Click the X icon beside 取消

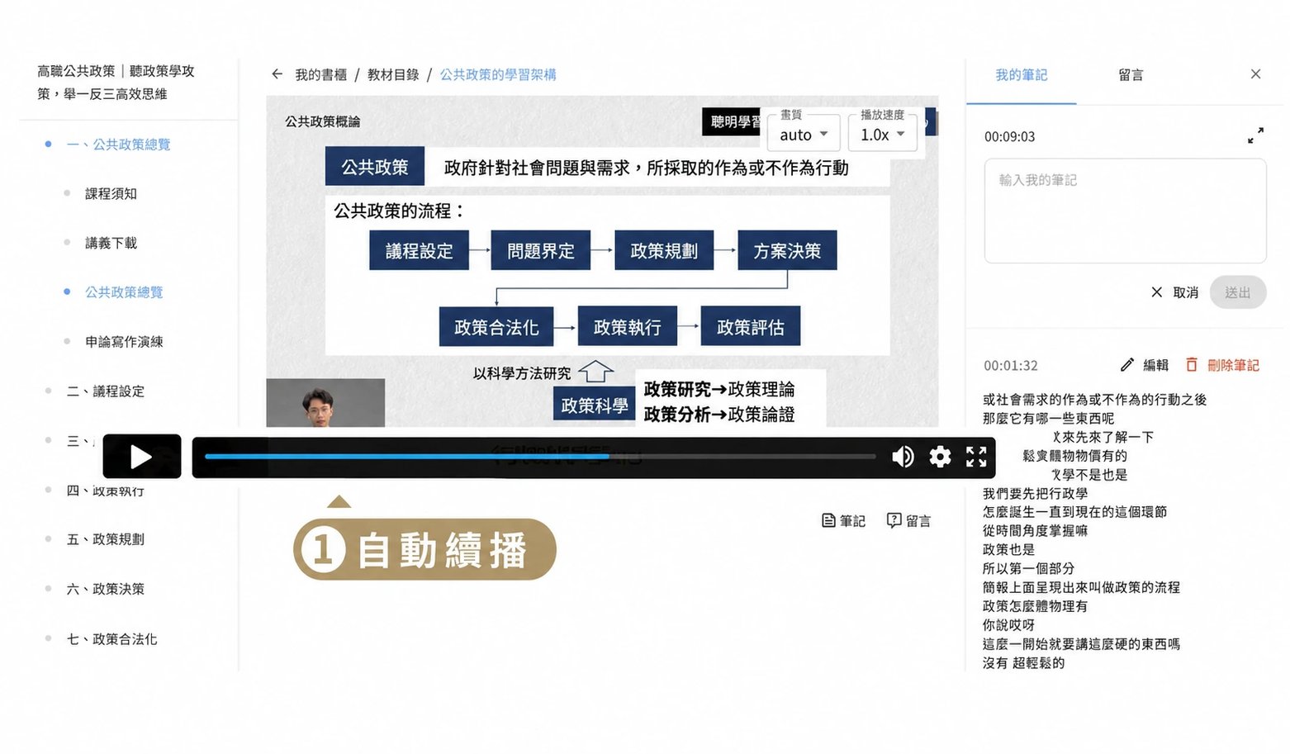1156,292
